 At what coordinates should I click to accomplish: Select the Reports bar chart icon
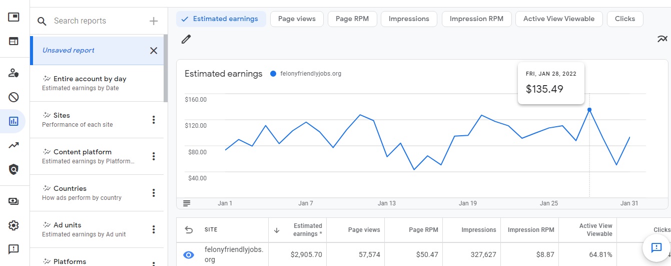click(x=14, y=121)
